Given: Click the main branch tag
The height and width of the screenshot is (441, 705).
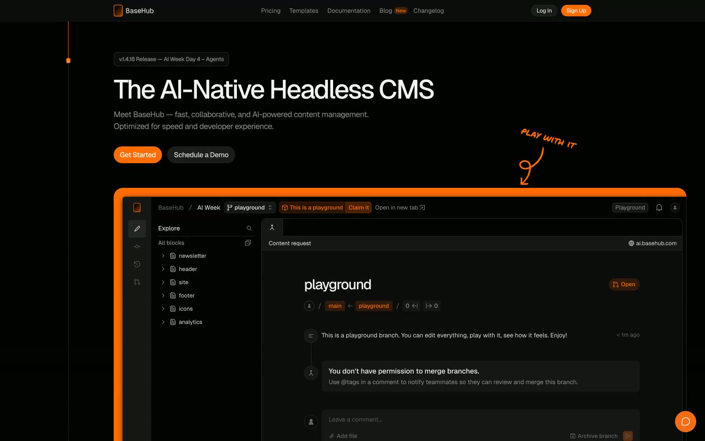Looking at the screenshot, I should (335, 306).
